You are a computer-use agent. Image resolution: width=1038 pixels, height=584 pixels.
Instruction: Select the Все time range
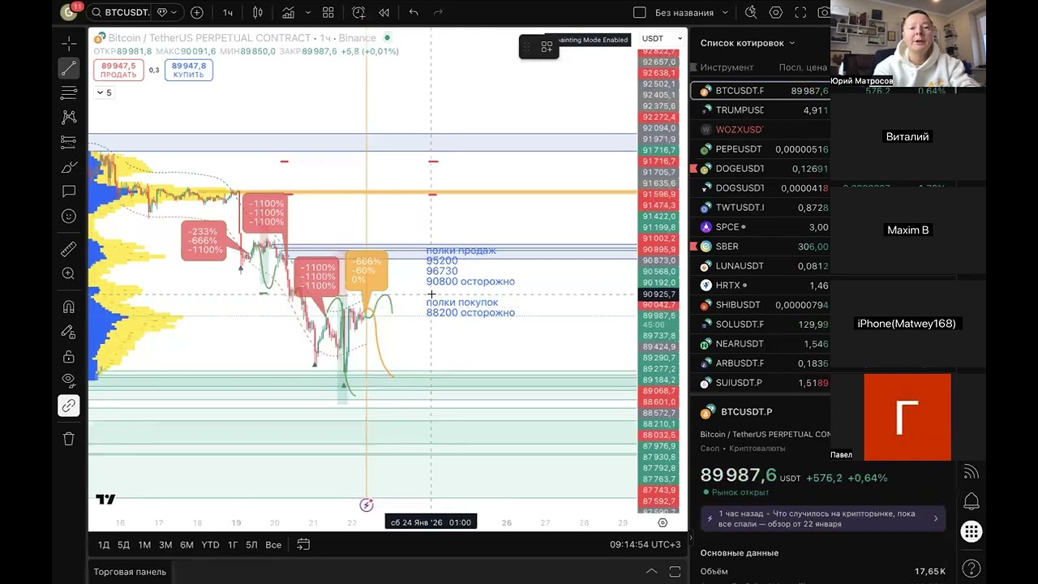pos(273,544)
